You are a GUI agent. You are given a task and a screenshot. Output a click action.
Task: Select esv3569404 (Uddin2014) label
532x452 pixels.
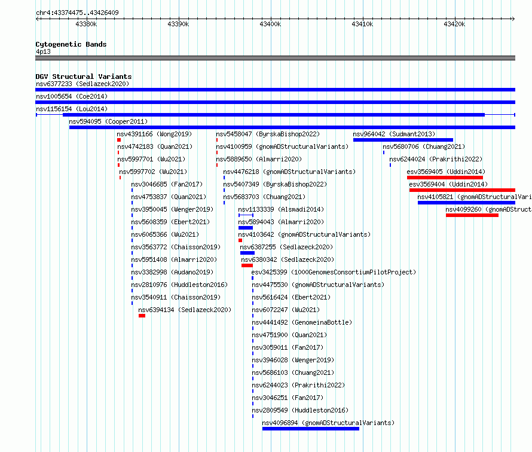448,184
